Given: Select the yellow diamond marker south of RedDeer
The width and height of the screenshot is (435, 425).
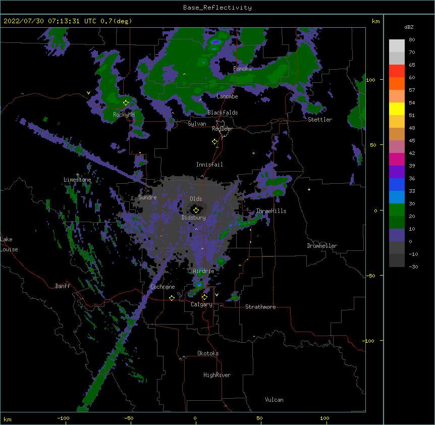Looking at the screenshot, I should tap(215, 142).
